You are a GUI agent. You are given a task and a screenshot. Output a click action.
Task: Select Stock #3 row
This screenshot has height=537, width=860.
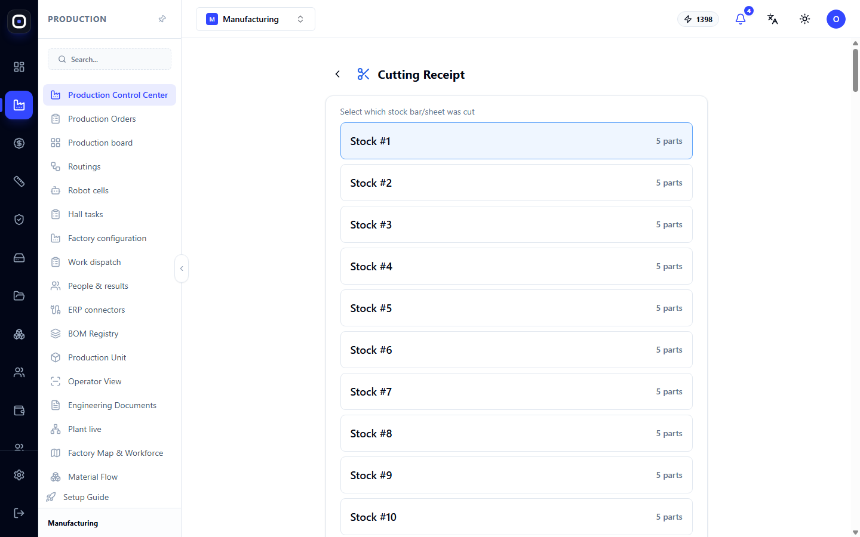pyautogui.click(x=517, y=224)
